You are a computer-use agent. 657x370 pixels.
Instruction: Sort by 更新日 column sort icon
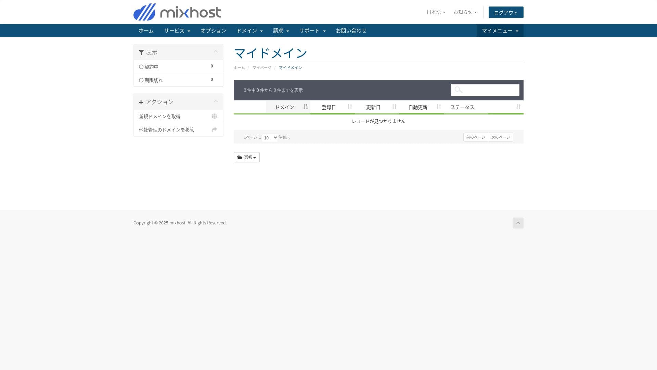pyautogui.click(x=394, y=107)
